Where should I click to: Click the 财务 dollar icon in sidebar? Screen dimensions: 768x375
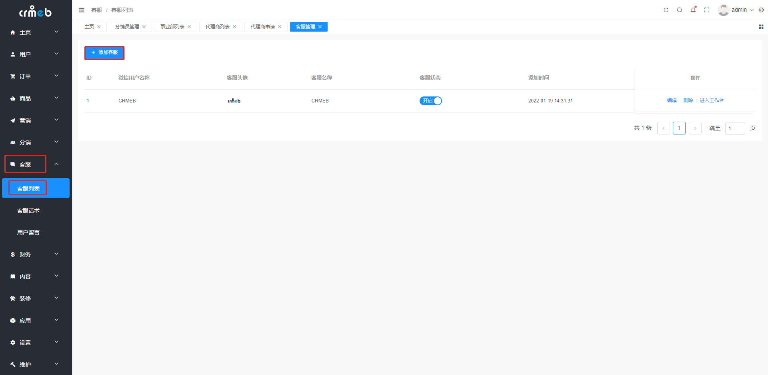[x=13, y=255]
